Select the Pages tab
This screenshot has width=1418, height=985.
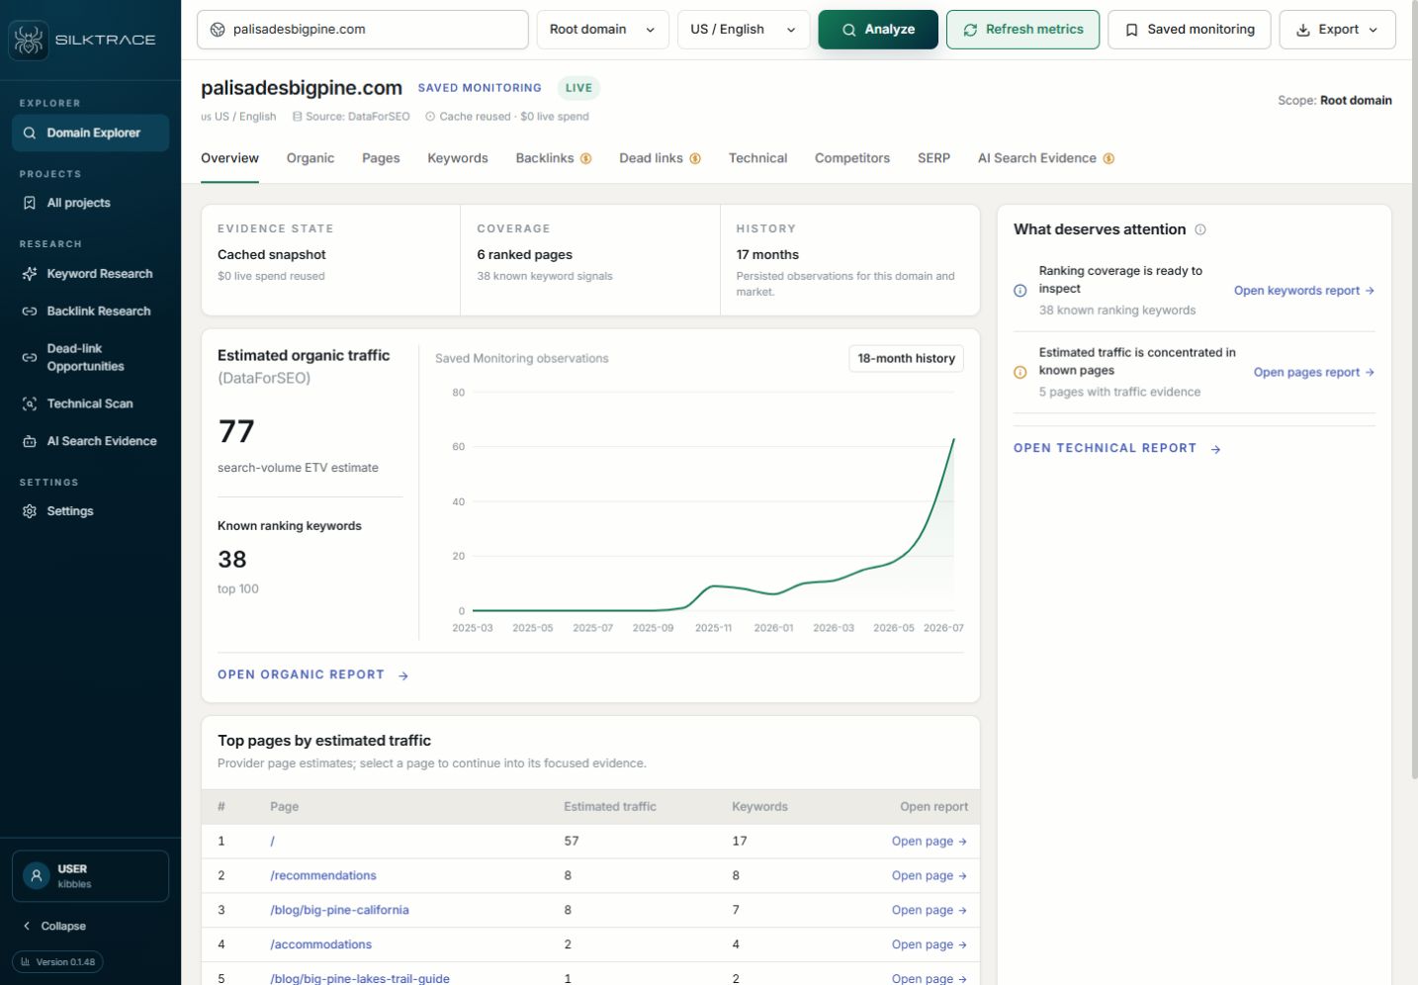tap(381, 158)
